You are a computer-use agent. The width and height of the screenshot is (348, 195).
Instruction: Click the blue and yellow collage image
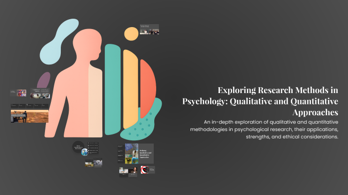pyautogui.click(x=131, y=154)
